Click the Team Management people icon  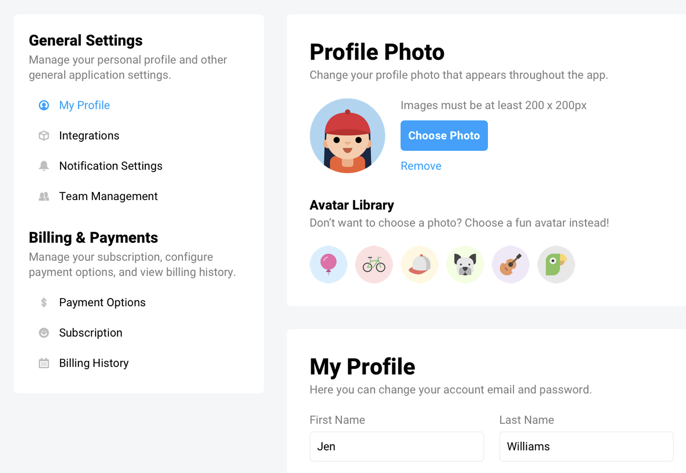(44, 196)
